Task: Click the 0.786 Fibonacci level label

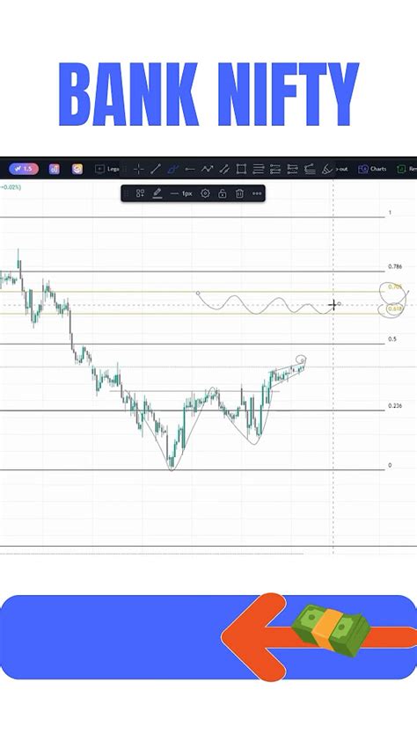Action: (x=395, y=266)
